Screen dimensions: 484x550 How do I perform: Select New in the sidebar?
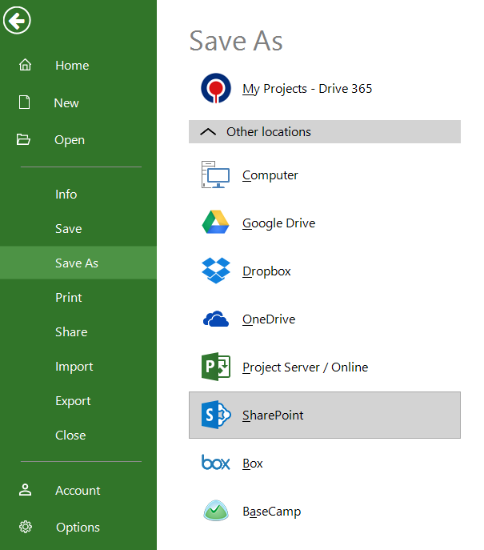[66, 103]
